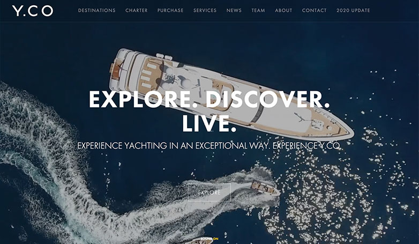The width and height of the screenshot is (419, 244).
Task: Go to the Contact page
Action: click(x=314, y=10)
